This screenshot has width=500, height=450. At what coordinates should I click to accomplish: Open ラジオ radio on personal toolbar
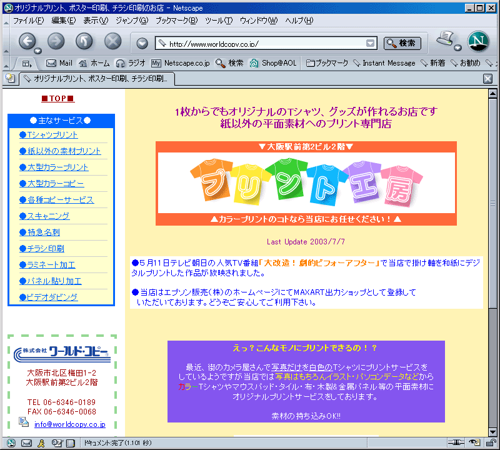[x=131, y=63]
